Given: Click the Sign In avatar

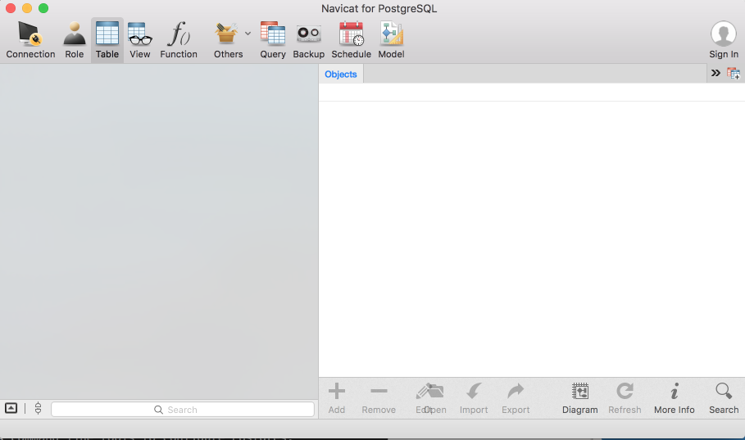Looking at the screenshot, I should click(x=724, y=34).
